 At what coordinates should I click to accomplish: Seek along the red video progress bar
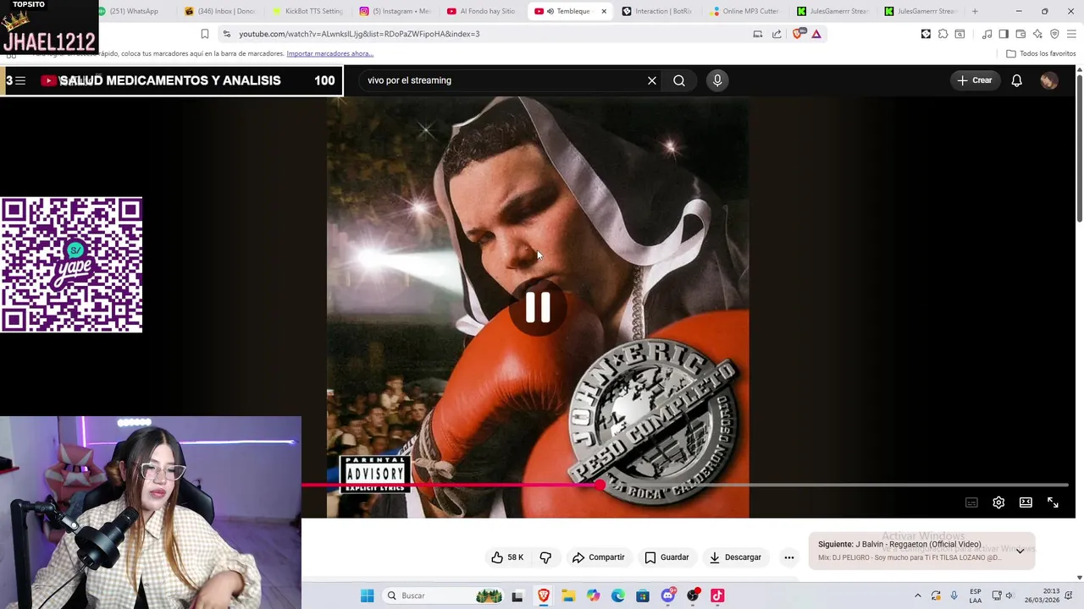pyautogui.click(x=684, y=486)
